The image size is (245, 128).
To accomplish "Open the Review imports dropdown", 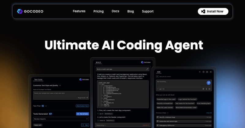I will pyautogui.click(x=61, y=119).
